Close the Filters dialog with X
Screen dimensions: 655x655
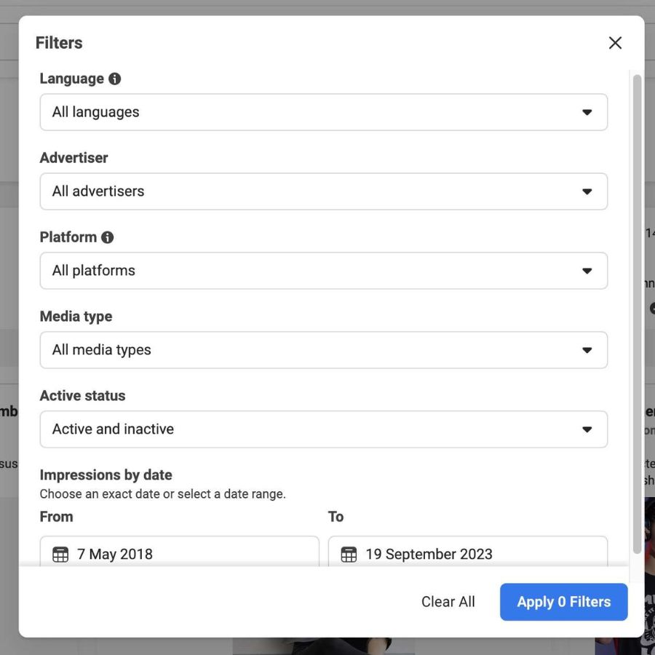click(x=615, y=43)
